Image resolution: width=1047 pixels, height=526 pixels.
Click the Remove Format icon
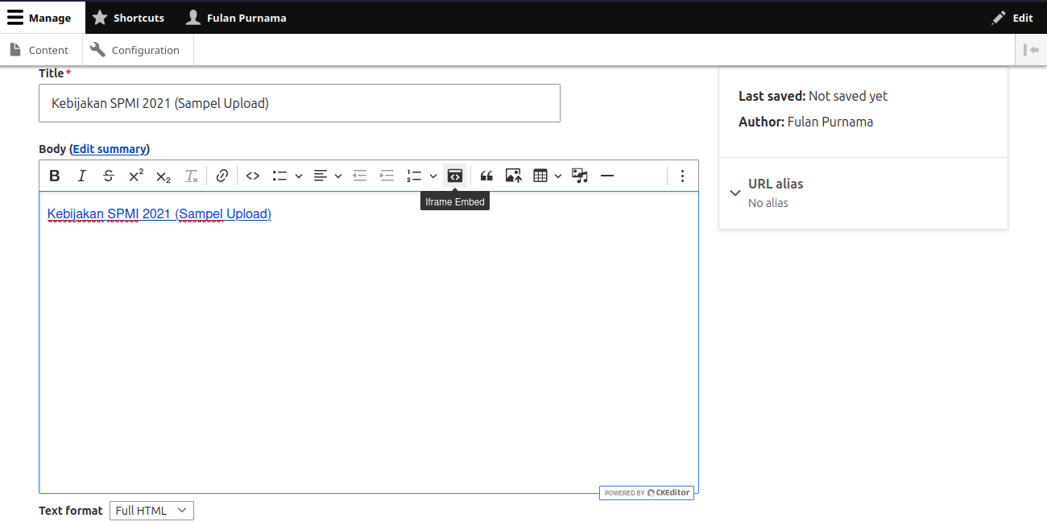pos(191,176)
